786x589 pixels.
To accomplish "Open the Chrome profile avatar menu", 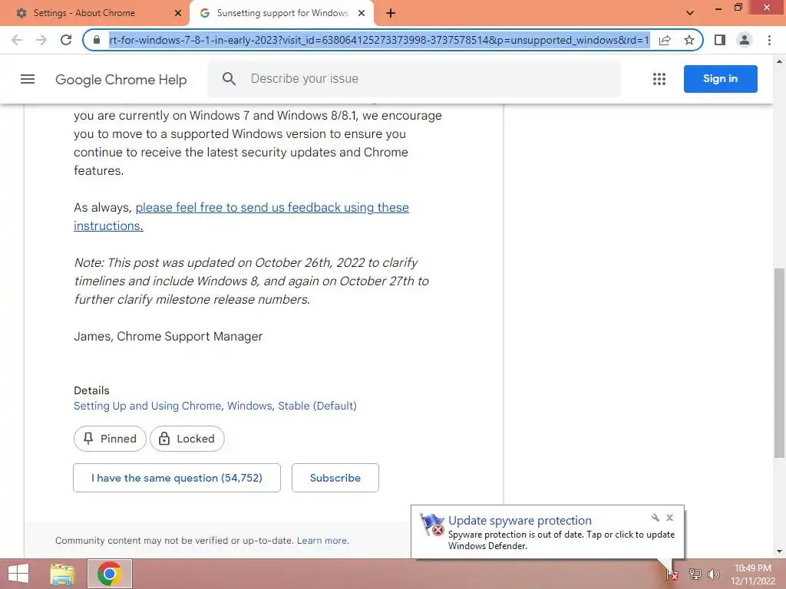I will click(745, 40).
